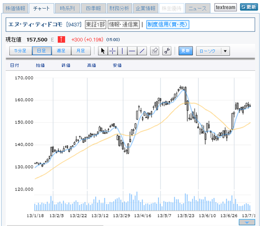Open chart settings wrench icon
This screenshot has width=260, height=226.
167,51
